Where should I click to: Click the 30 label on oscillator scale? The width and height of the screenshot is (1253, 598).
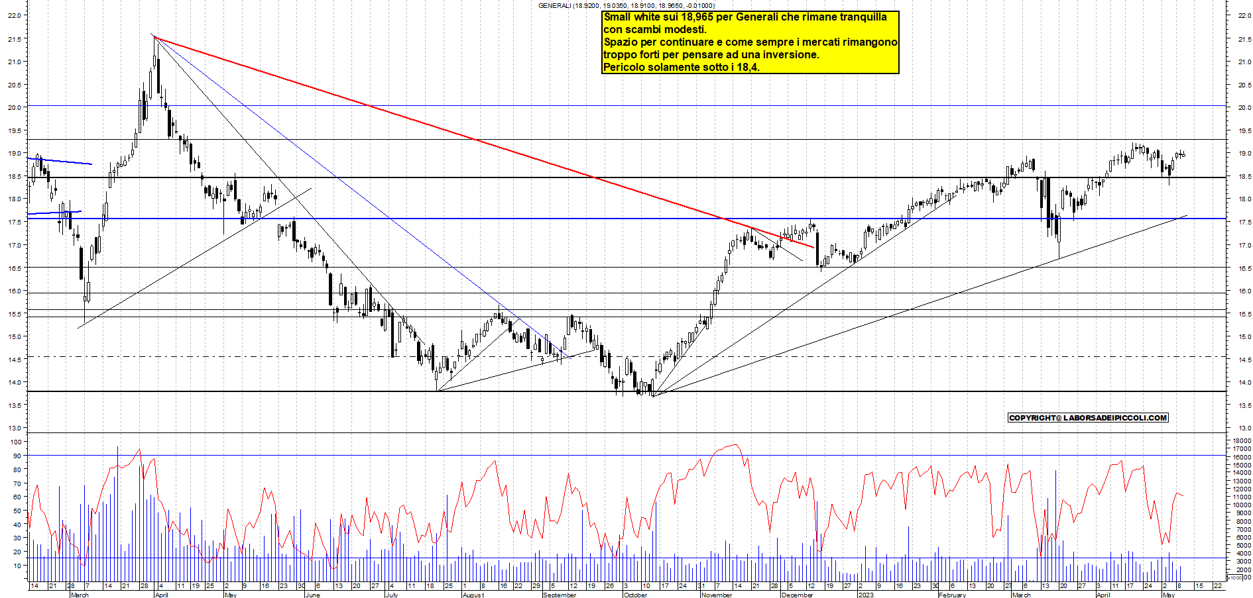[x=18, y=538]
